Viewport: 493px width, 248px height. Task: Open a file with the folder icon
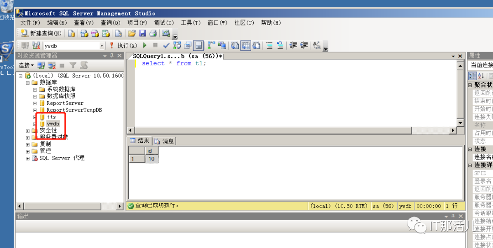click(132, 33)
